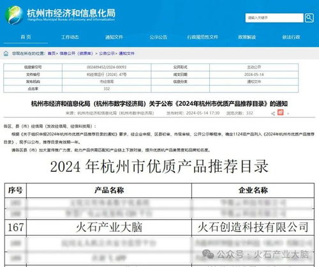
Task: Focus the keyword search input field
Action: (x=274, y=18)
